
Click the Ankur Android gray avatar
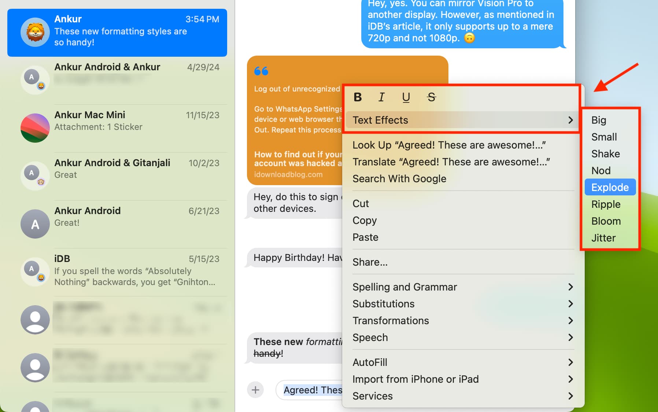[x=35, y=224]
